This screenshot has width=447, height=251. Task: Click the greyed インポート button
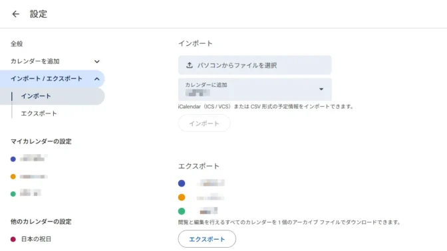point(204,124)
